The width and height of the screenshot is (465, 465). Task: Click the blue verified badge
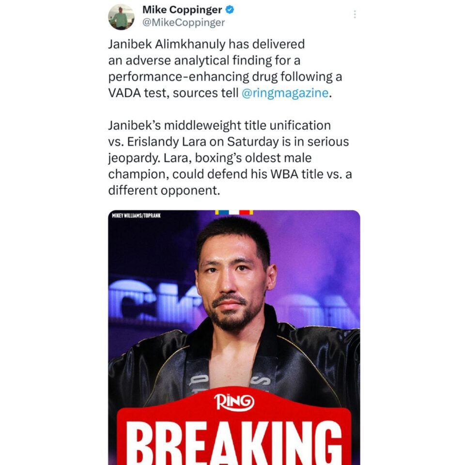(230, 10)
